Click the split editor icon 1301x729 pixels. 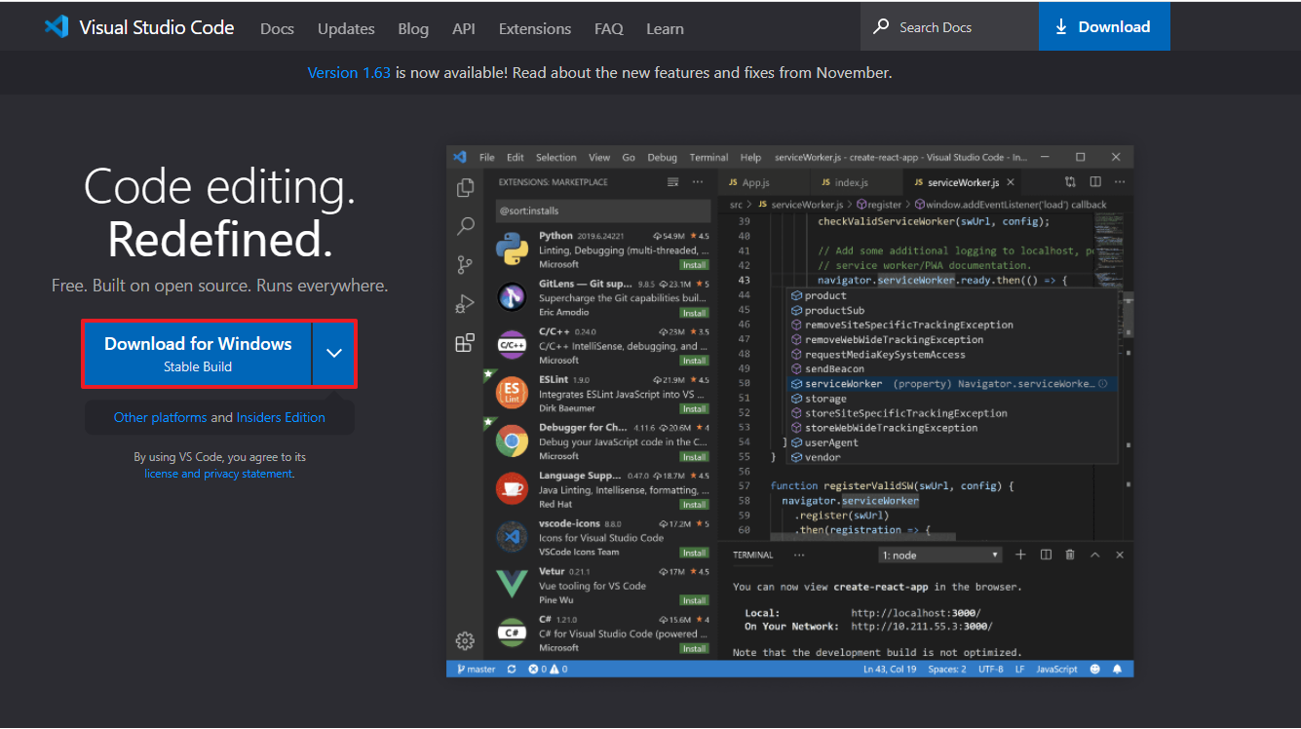pyautogui.click(x=1095, y=182)
